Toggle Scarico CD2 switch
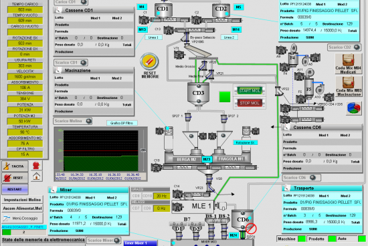 click(344, 47)
